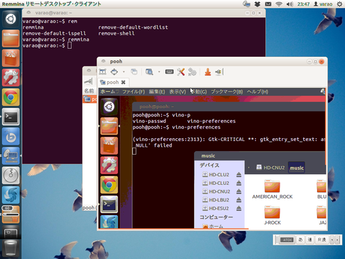Viewport: 345px width, 259px height.
Task: Eject first HD-CLU2 device in music window
Action: (239, 175)
